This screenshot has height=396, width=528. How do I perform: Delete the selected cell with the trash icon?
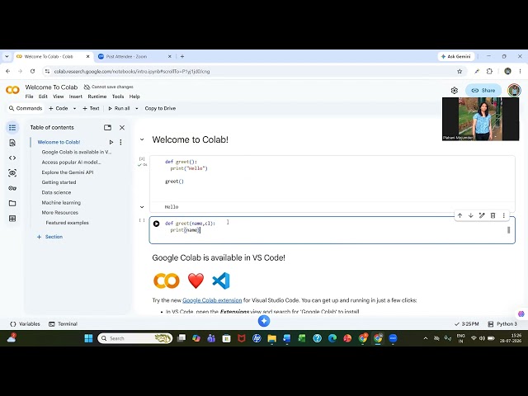[x=493, y=215]
